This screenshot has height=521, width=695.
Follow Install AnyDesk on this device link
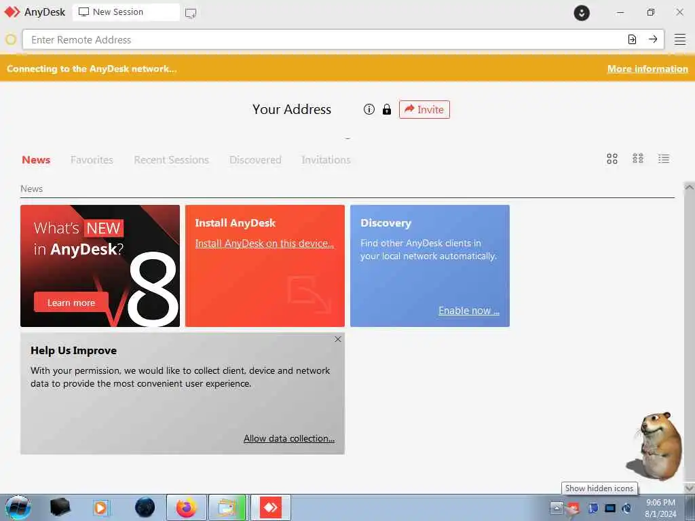click(x=264, y=244)
